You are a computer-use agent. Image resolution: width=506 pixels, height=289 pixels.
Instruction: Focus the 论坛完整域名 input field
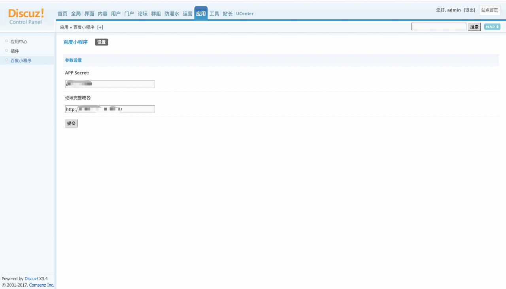(110, 109)
